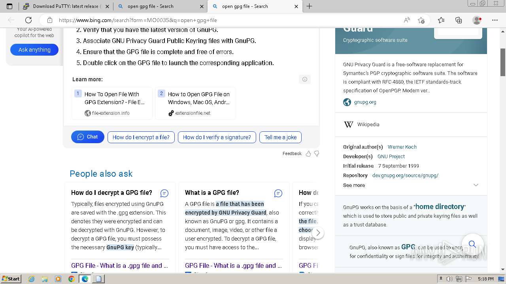The width and height of the screenshot is (506, 284).
Task: Add this page to favorites
Action: coord(421,20)
